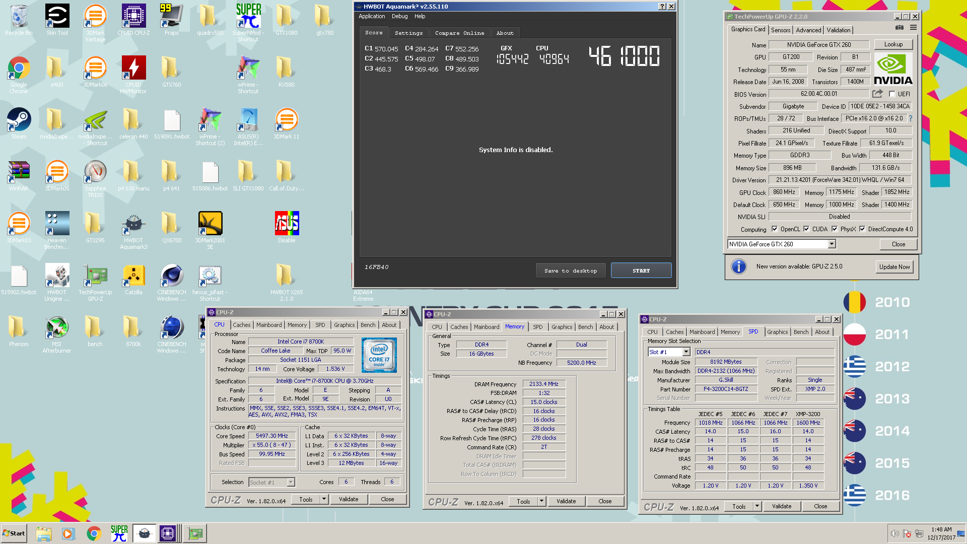Image resolution: width=967 pixels, height=544 pixels.
Task: Launch Sapphire TRIXX desktop icon
Action: 95,178
